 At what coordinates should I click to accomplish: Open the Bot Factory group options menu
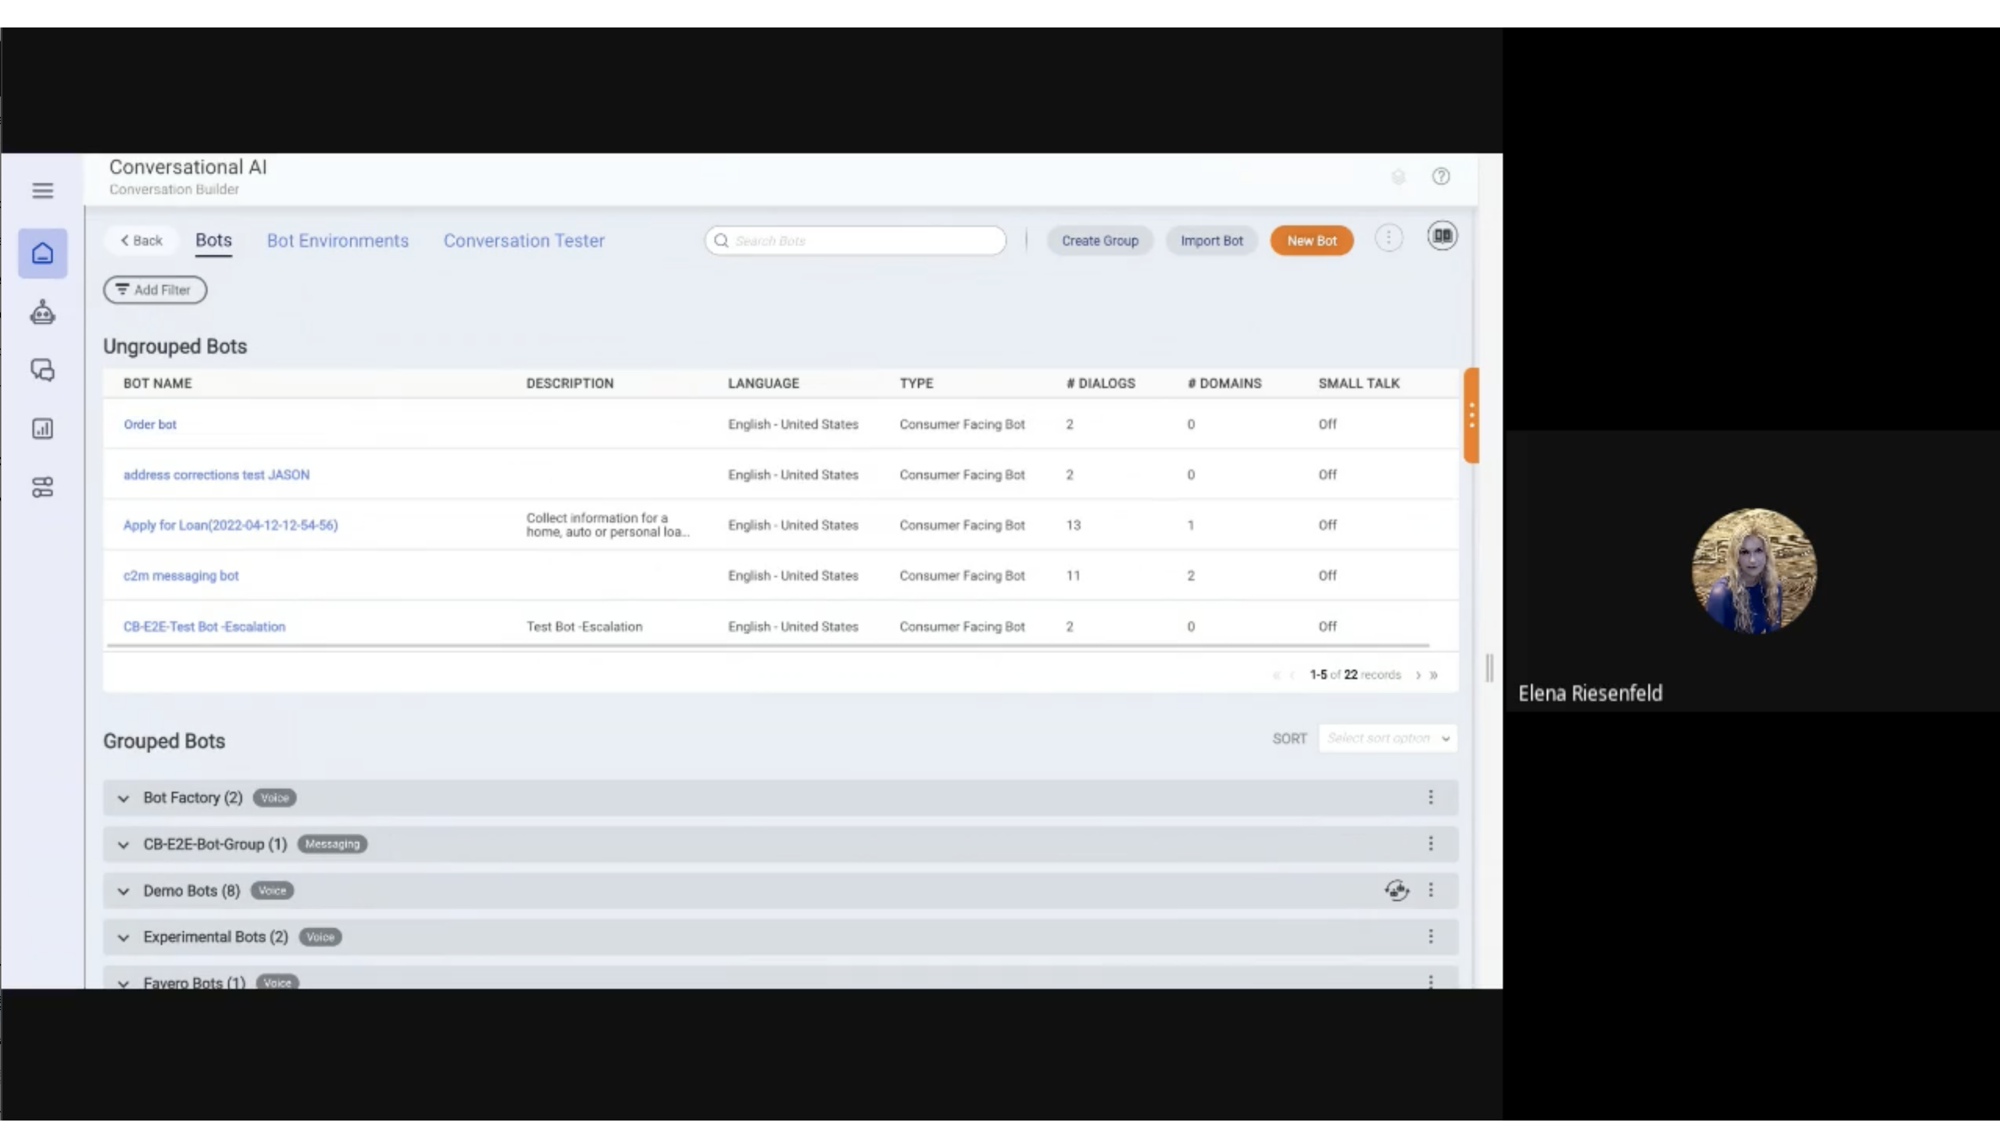[1430, 797]
